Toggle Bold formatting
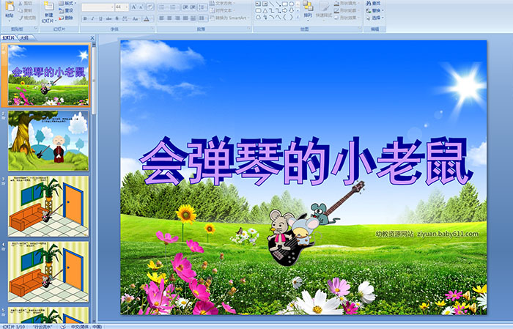 [85, 18]
